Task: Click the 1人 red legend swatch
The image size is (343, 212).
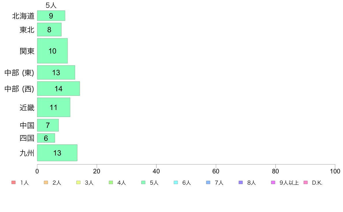Action: [x=14, y=182]
